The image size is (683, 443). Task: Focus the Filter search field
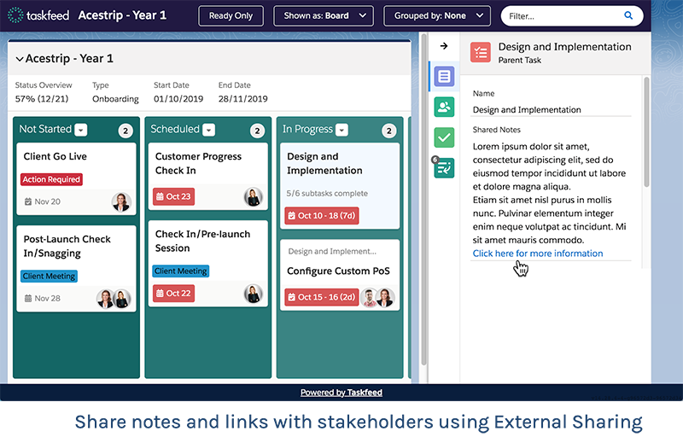tap(572, 16)
